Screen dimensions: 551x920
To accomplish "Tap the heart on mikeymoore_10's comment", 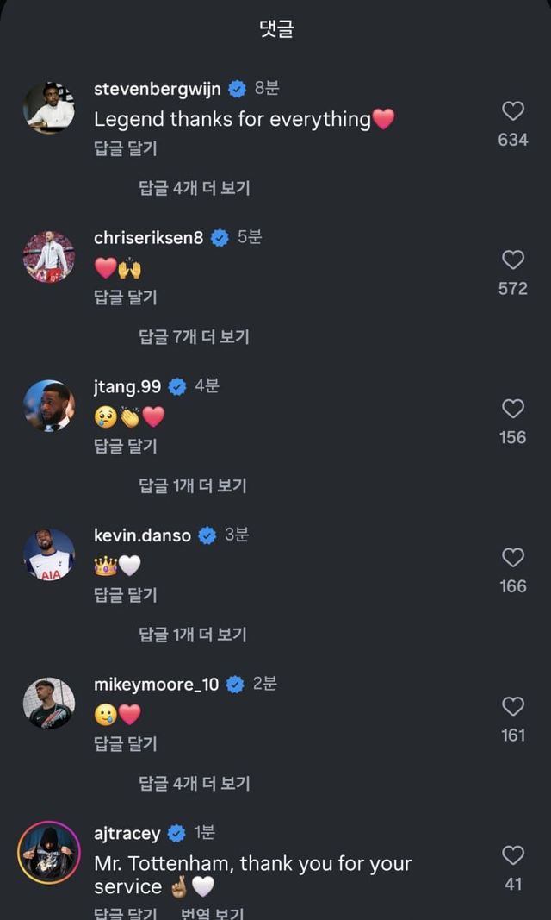I will (x=513, y=707).
